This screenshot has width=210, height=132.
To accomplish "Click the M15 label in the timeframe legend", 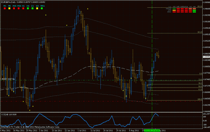I will point(14,6).
